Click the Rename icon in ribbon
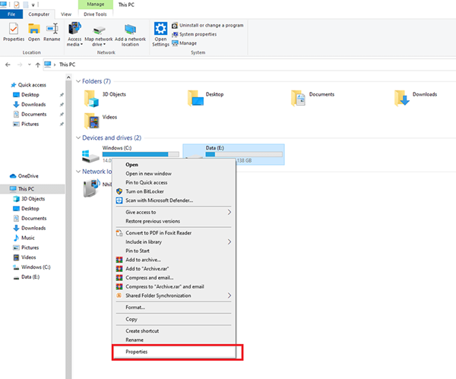456x379 pixels. 52,31
